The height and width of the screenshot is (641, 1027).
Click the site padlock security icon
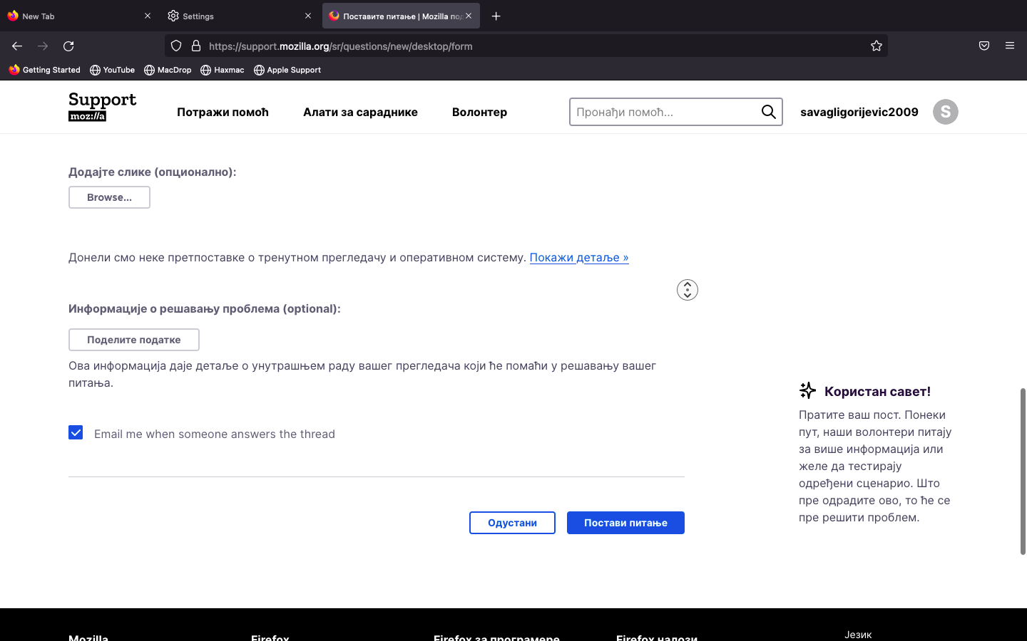[x=196, y=46]
